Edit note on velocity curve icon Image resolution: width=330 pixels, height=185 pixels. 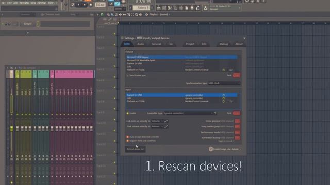point(166,121)
